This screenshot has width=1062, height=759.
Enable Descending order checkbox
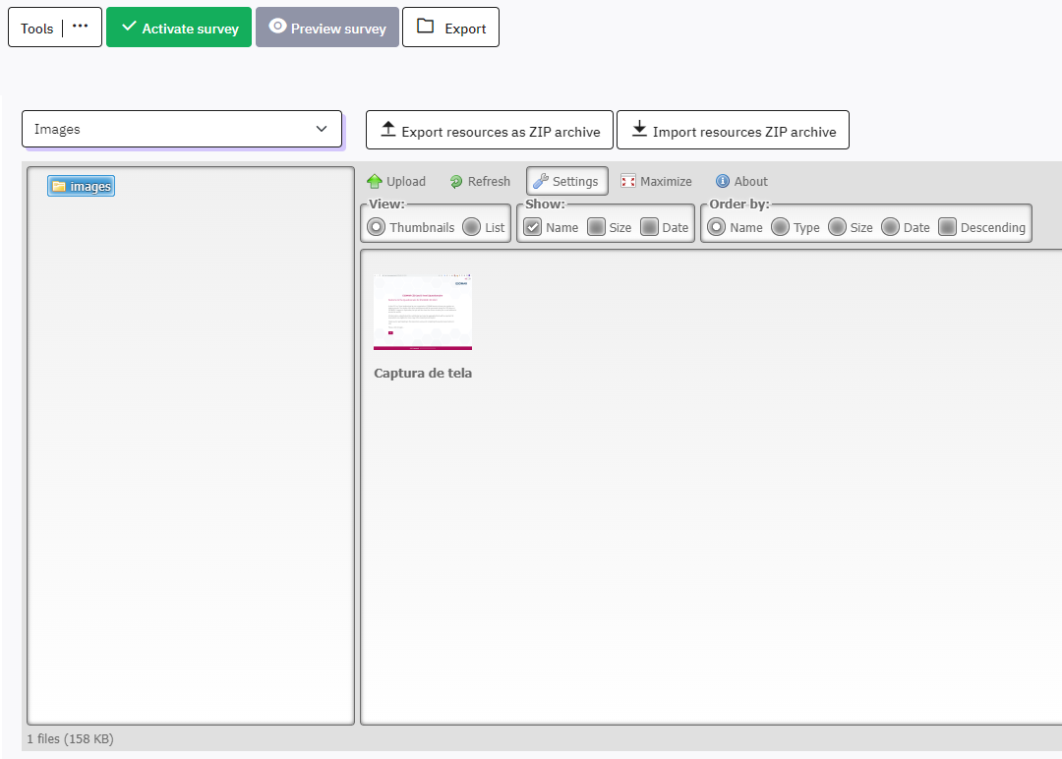[947, 227]
